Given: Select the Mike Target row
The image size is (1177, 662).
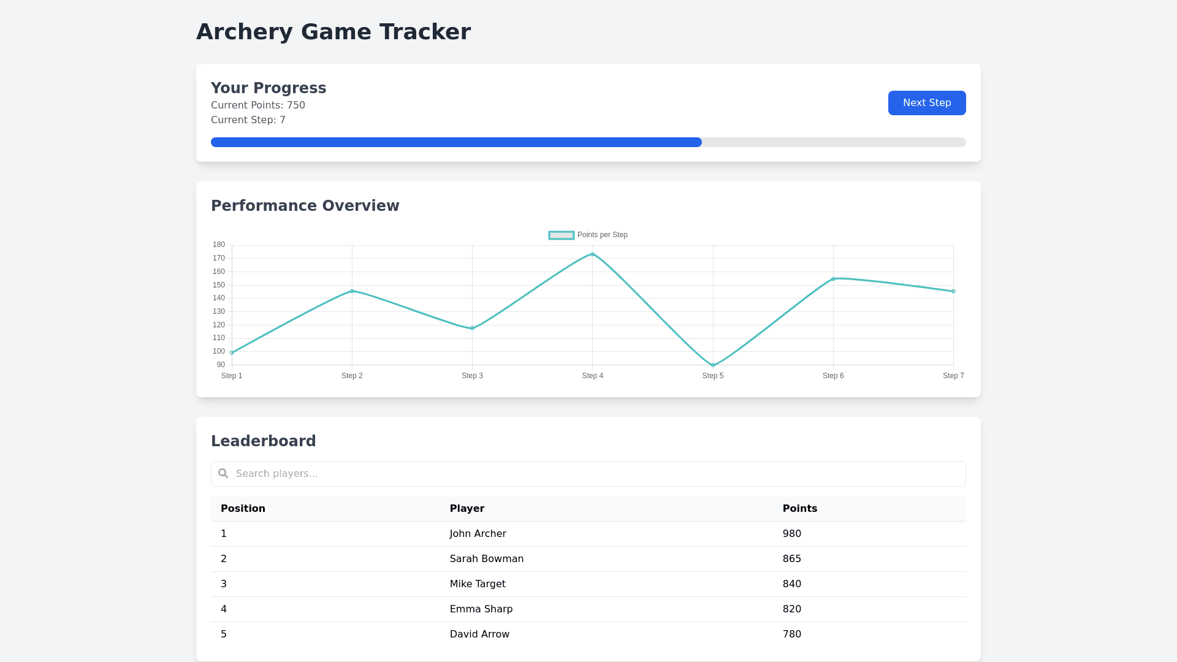Looking at the screenshot, I should point(478,584).
